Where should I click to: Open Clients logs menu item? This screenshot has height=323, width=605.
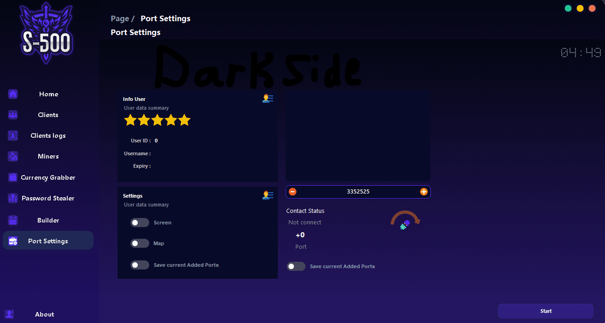[48, 135]
